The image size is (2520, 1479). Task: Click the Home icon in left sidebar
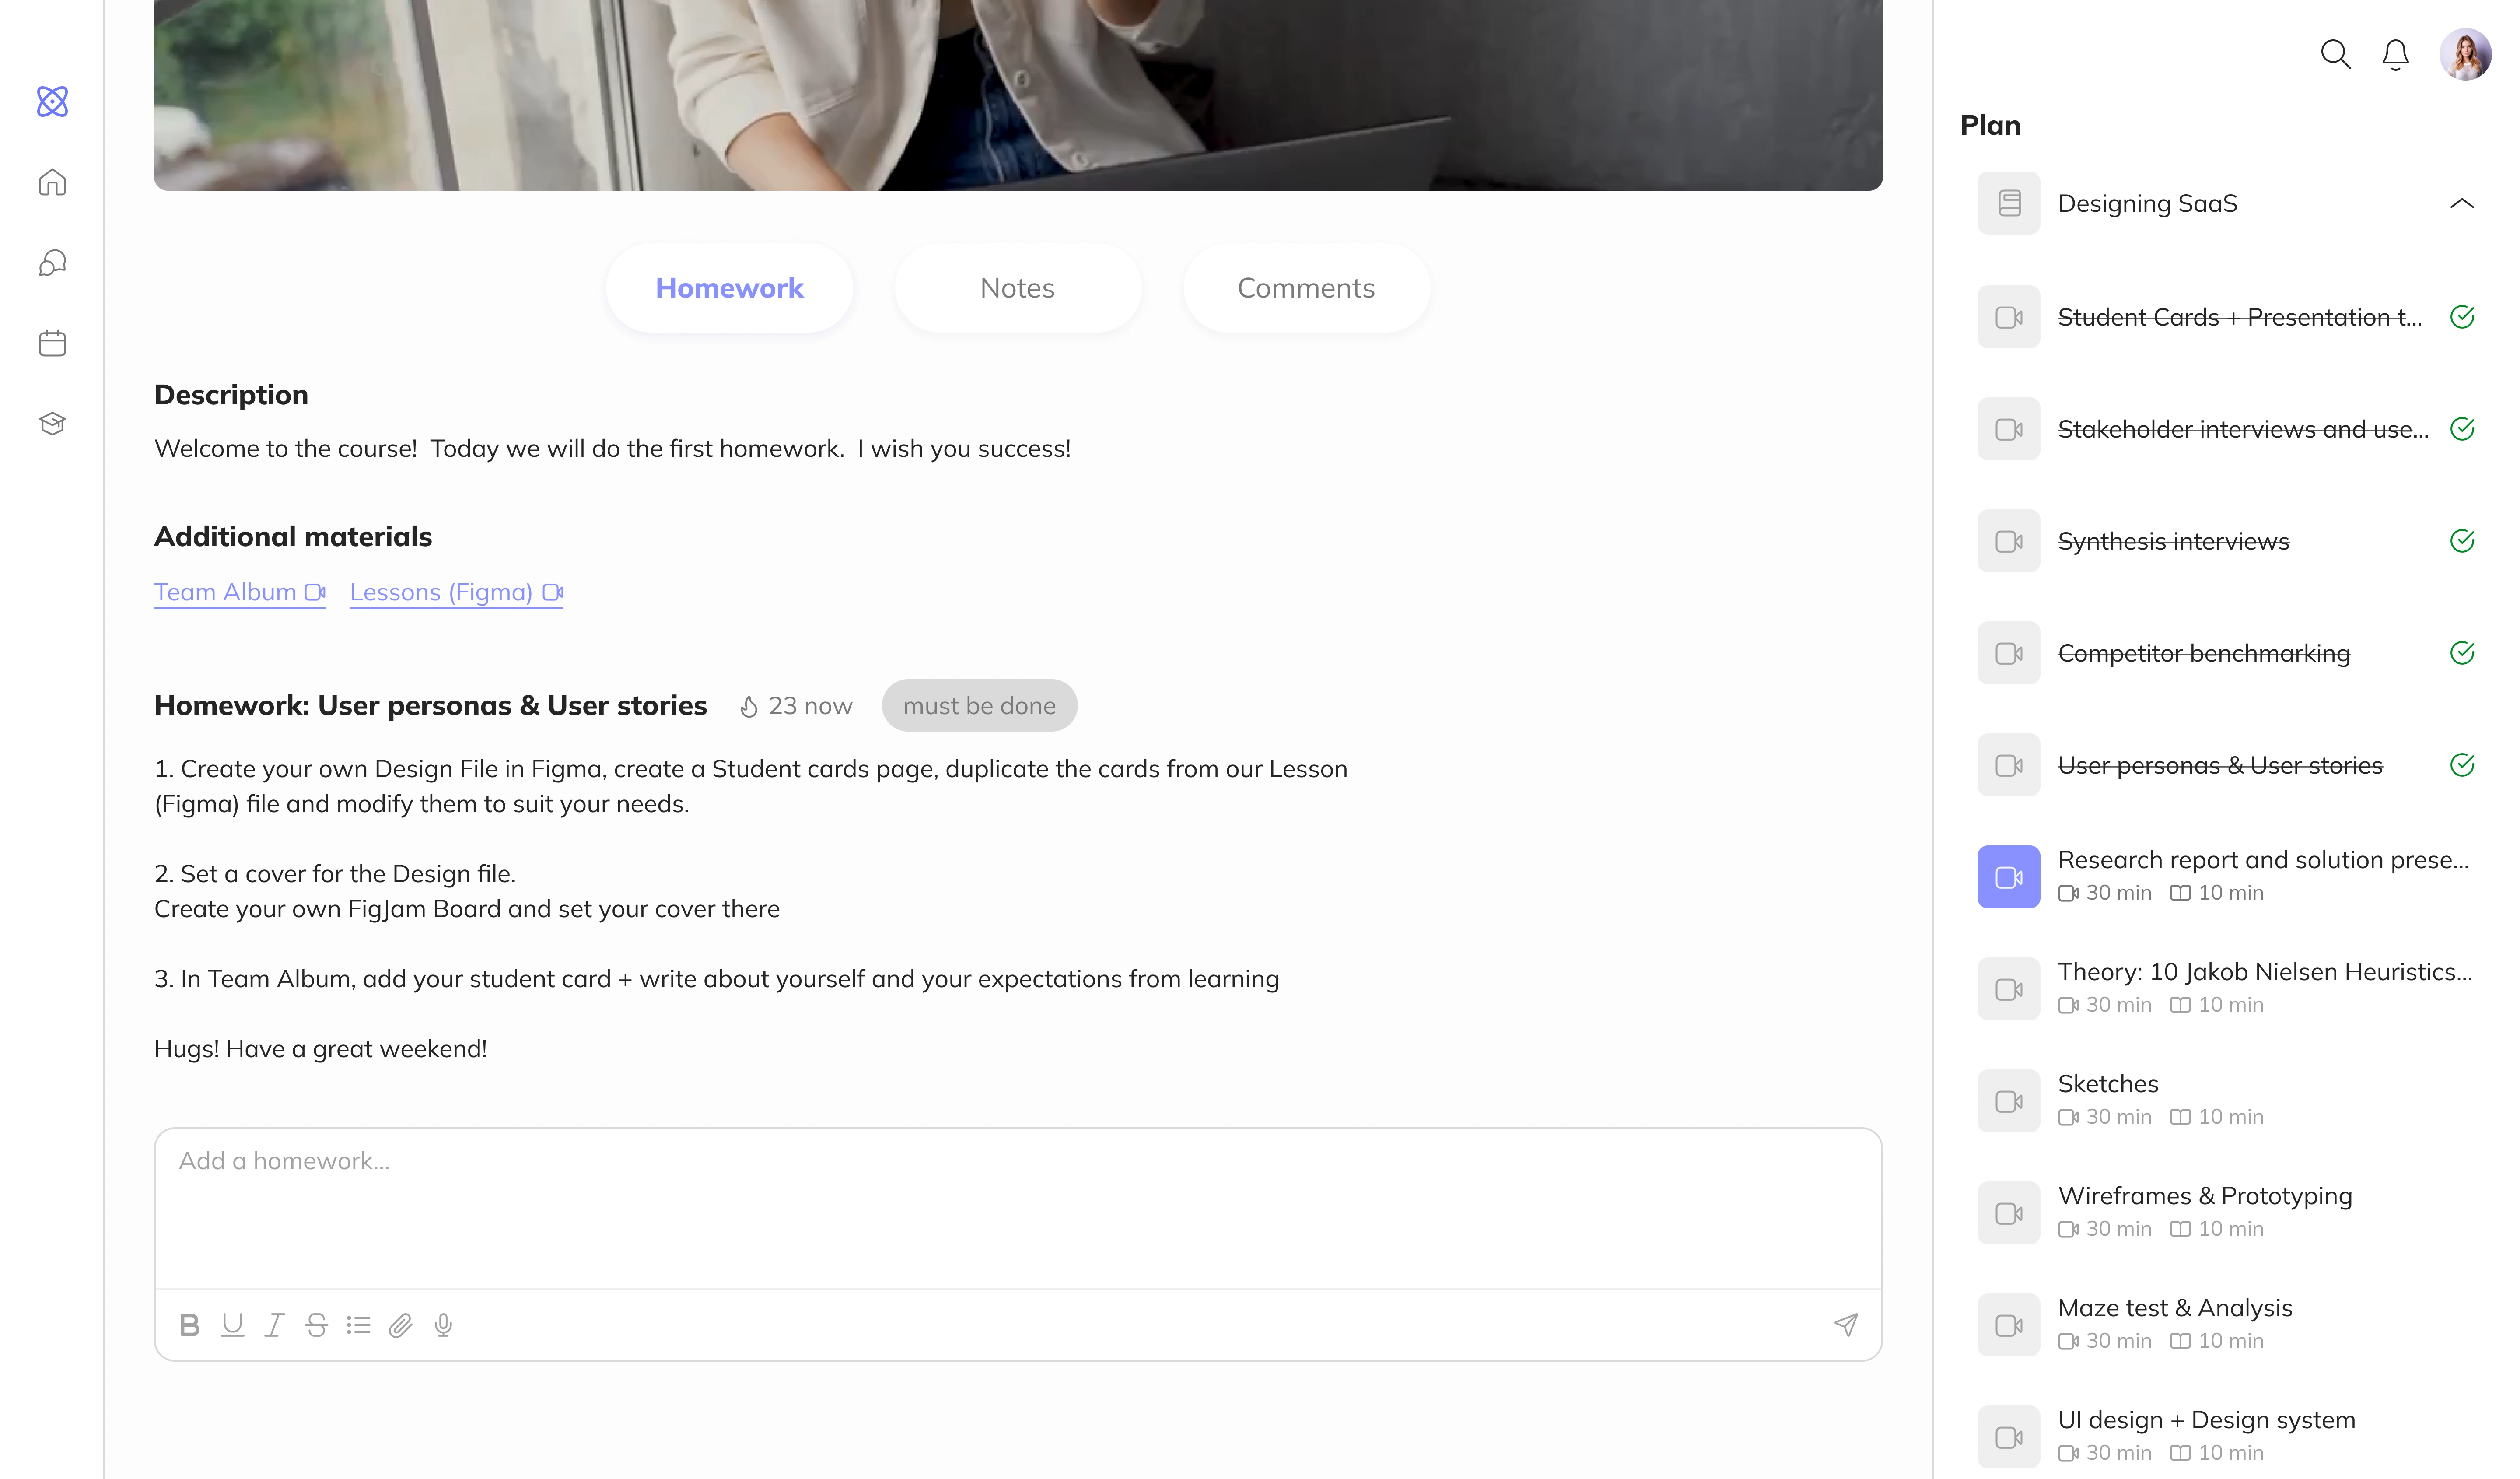click(52, 182)
